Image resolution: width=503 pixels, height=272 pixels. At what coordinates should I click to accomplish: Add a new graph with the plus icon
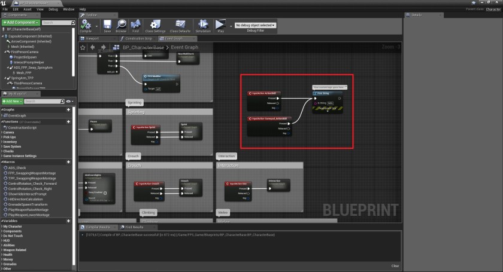pos(68,109)
